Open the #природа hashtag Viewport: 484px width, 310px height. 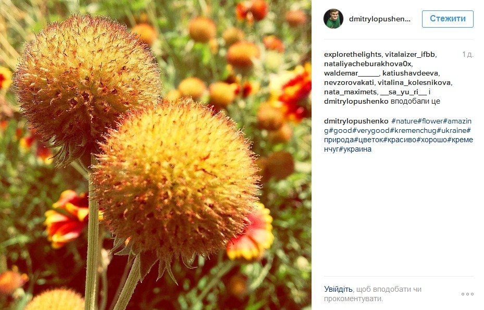pos(339,140)
